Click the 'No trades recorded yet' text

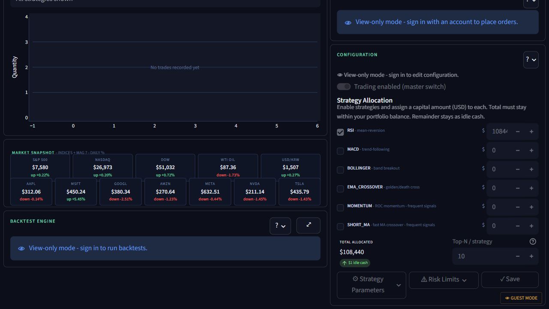(x=175, y=67)
